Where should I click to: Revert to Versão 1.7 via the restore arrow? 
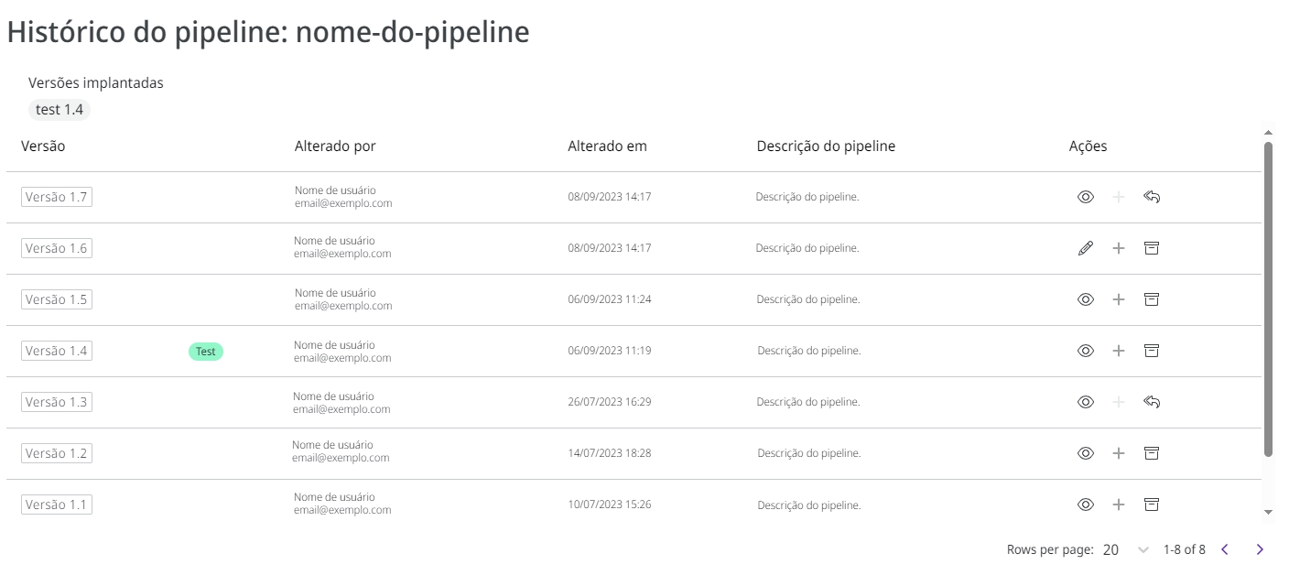(x=1151, y=196)
